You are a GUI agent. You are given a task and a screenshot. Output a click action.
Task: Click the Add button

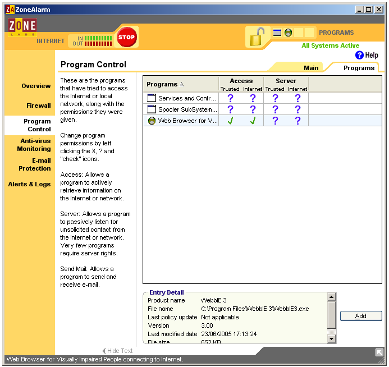pos(360,316)
